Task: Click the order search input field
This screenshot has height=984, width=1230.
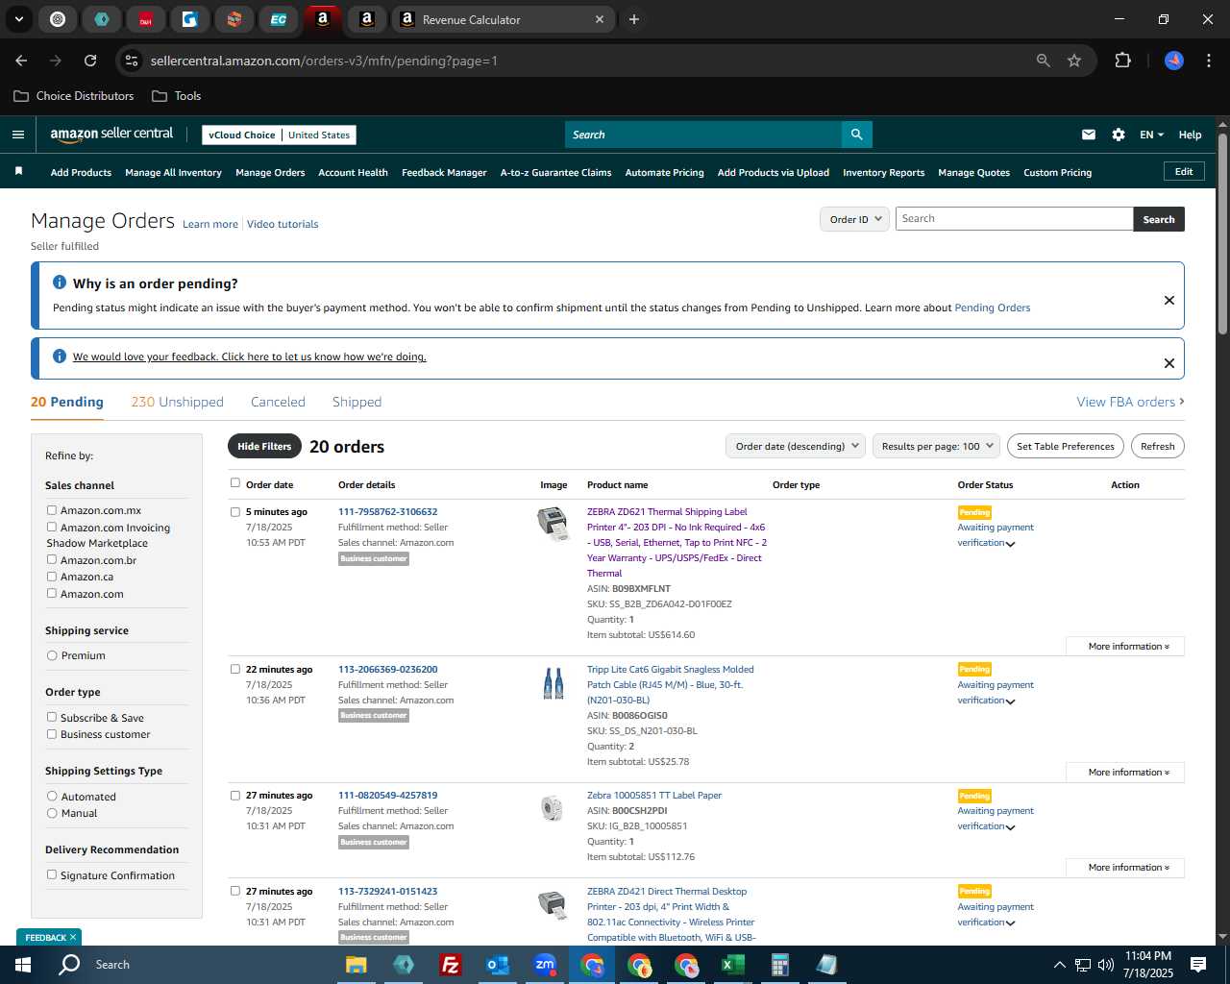Action: pos(1014,219)
